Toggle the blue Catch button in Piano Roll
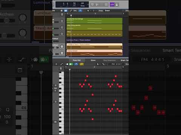 coord(76,64)
